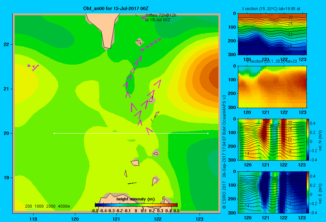Open the salinity section plot
Viewport: 326px width, 222px height.
[272, 87]
